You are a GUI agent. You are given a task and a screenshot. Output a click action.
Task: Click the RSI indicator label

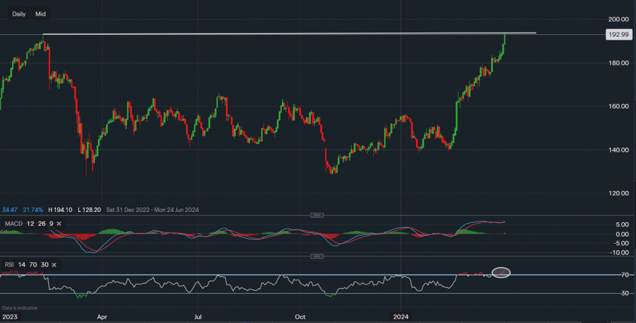pyautogui.click(x=8, y=265)
